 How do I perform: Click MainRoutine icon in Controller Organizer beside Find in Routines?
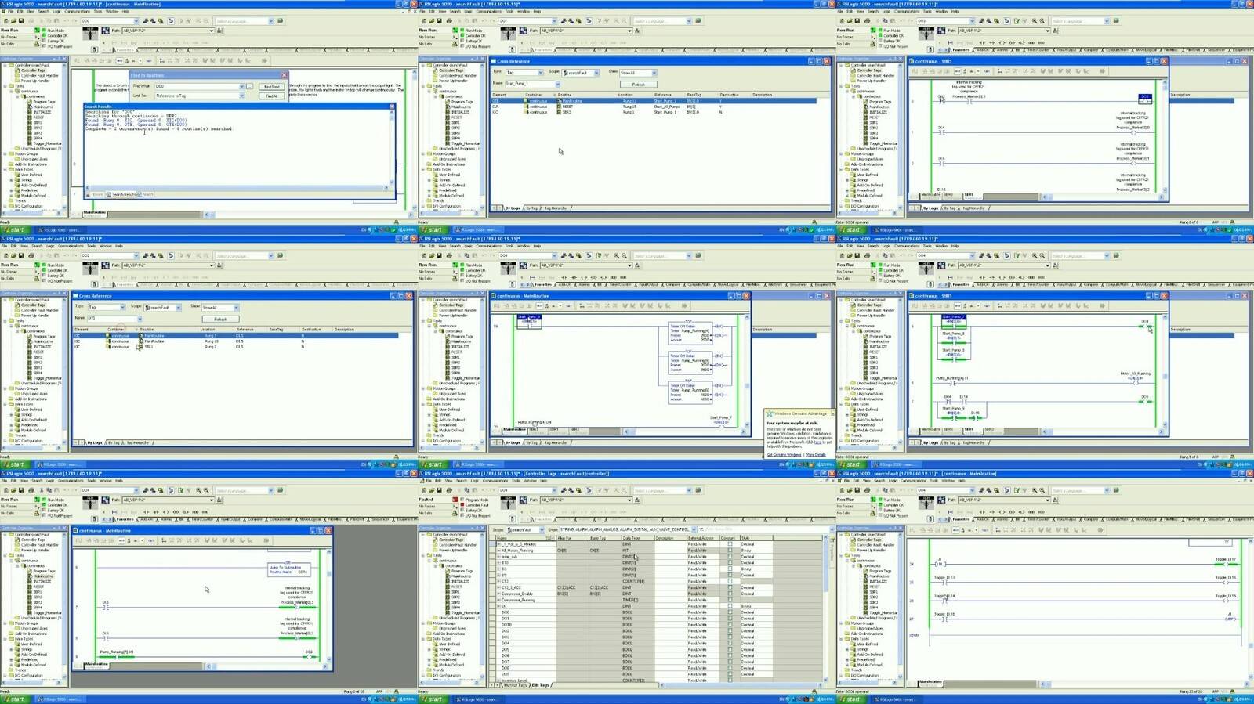click(x=31, y=107)
